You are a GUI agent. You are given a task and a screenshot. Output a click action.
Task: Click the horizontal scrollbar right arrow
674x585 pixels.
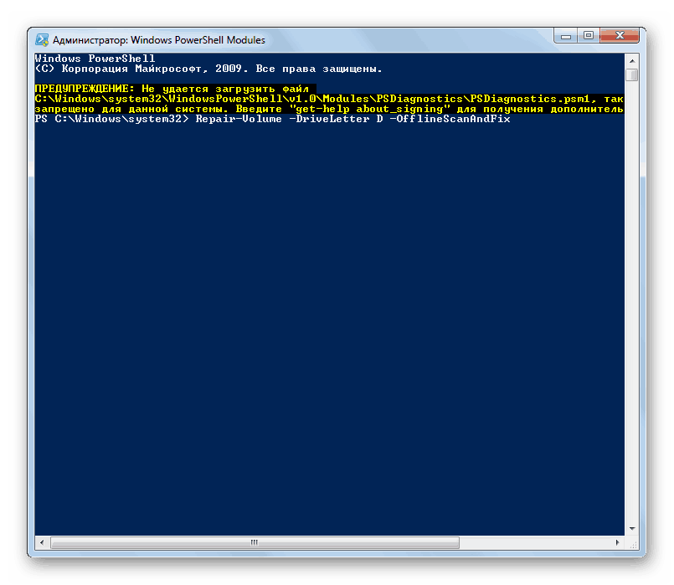pyautogui.click(x=618, y=542)
